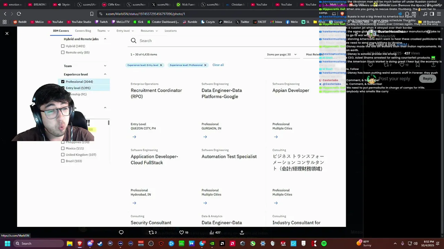Open the browser apps grid icon
The height and width of the screenshot is (249, 444).
click(x=5, y=22)
